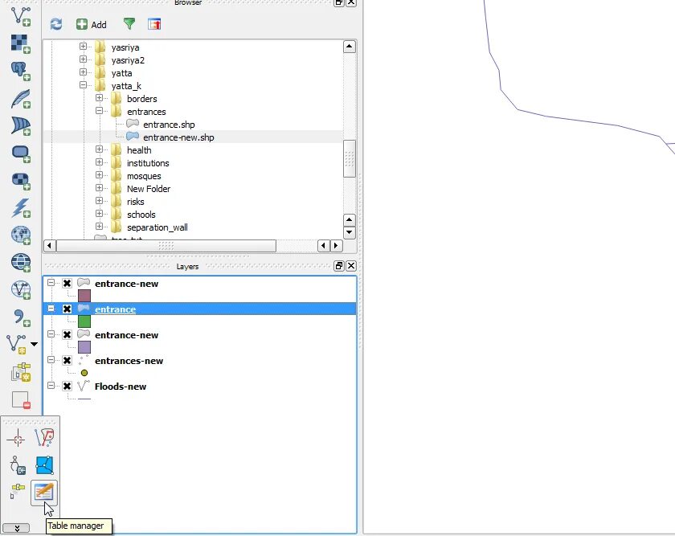Select the Floods-new layer name
This screenshot has height=536, width=675.
[120, 387]
